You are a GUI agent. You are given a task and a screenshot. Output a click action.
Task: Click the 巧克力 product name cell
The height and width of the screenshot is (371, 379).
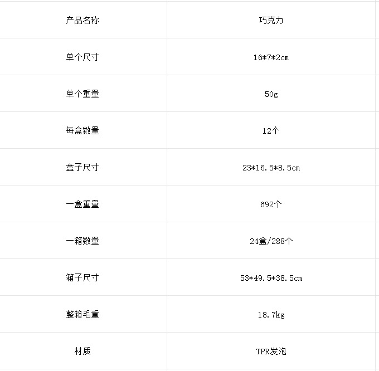[271, 20]
